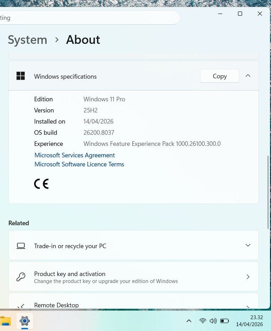
Task: Open the taskbar clock and date
Action: pyautogui.click(x=249, y=321)
